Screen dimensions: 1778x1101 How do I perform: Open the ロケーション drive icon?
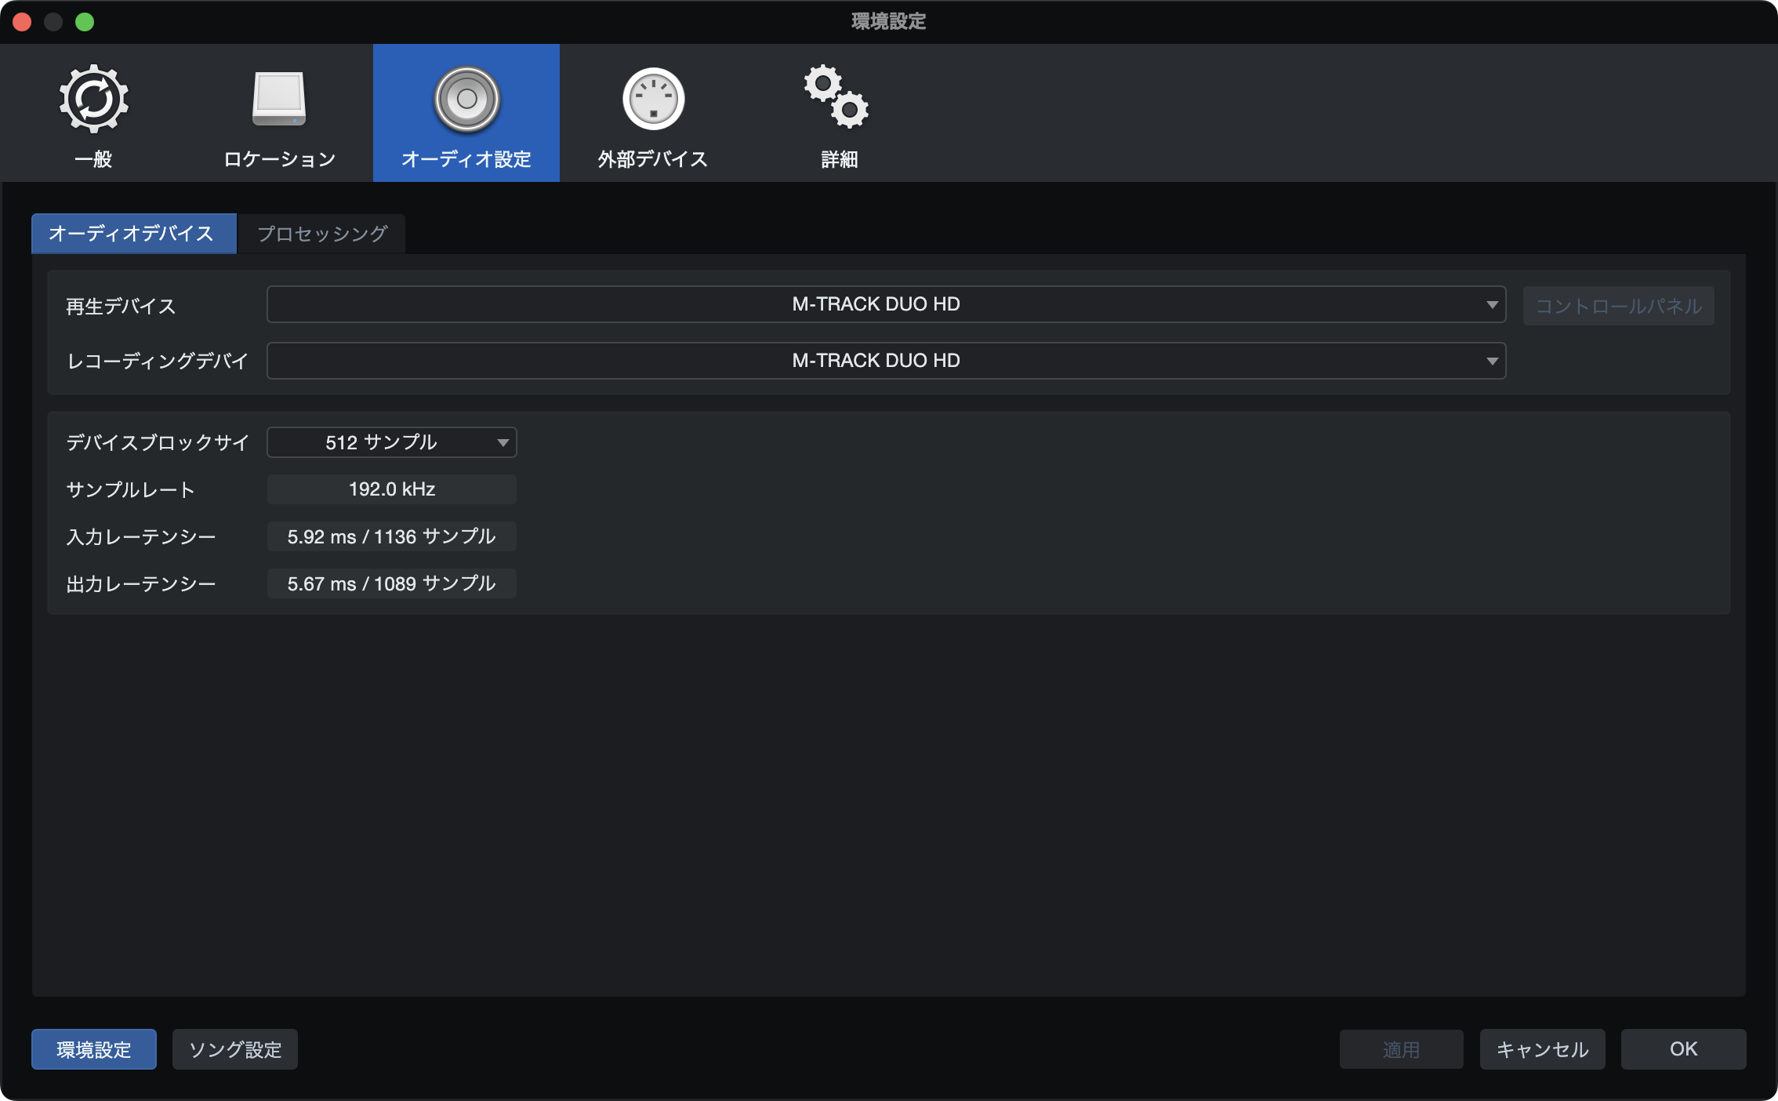click(279, 100)
